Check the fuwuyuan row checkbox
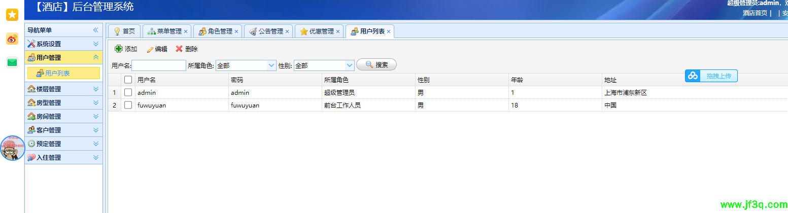 point(128,105)
